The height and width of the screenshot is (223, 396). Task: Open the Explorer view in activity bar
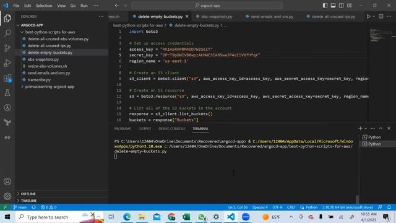point(7,18)
